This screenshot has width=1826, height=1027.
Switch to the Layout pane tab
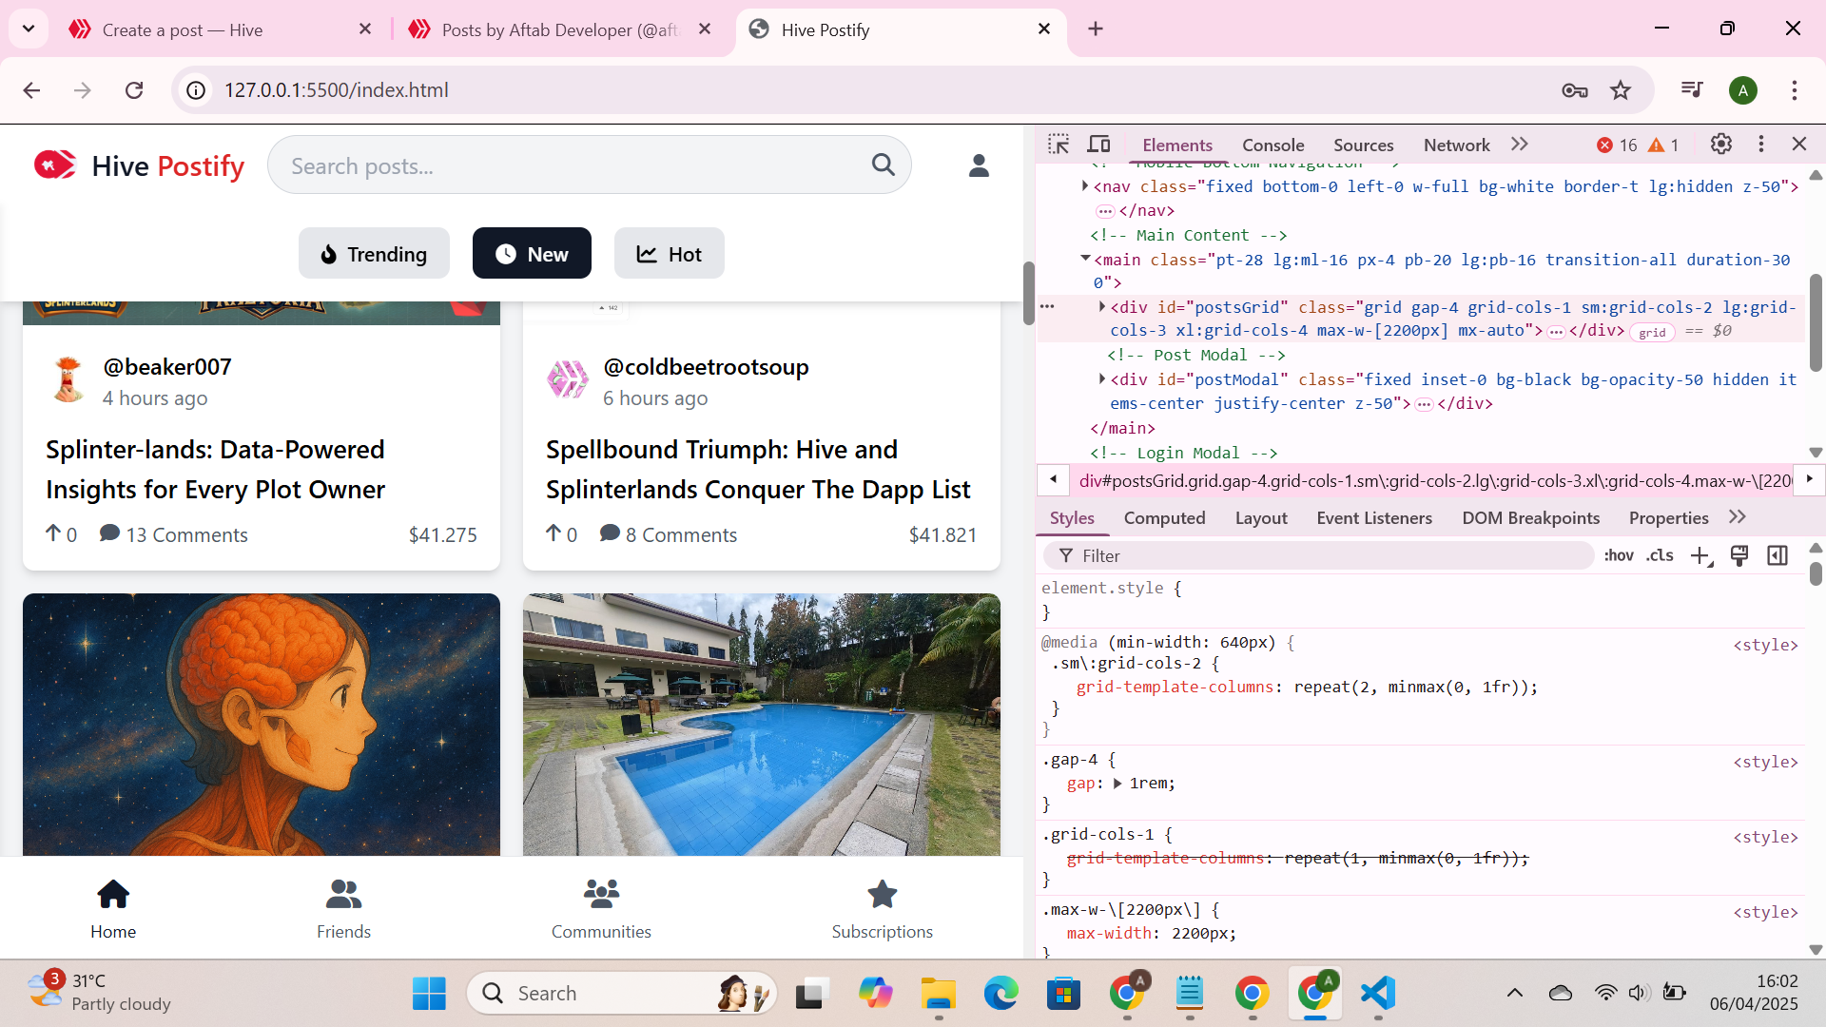1261,518
